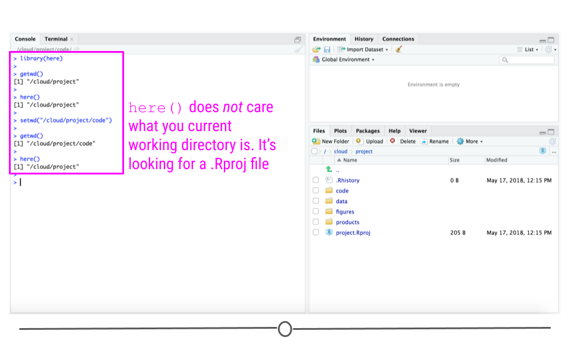The image size is (570, 356).
Task: Close the Terminal tab
Action: coord(72,39)
